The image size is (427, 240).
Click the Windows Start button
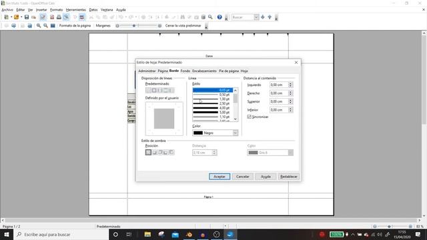point(7,234)
